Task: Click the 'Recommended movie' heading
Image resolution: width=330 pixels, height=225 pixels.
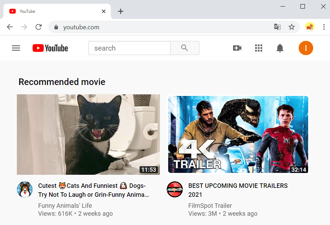Action: click(62, 82)
